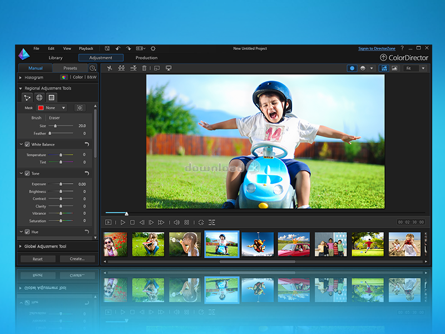
Task: Toggle the Hue checkbox
Action: coord(27,232)
